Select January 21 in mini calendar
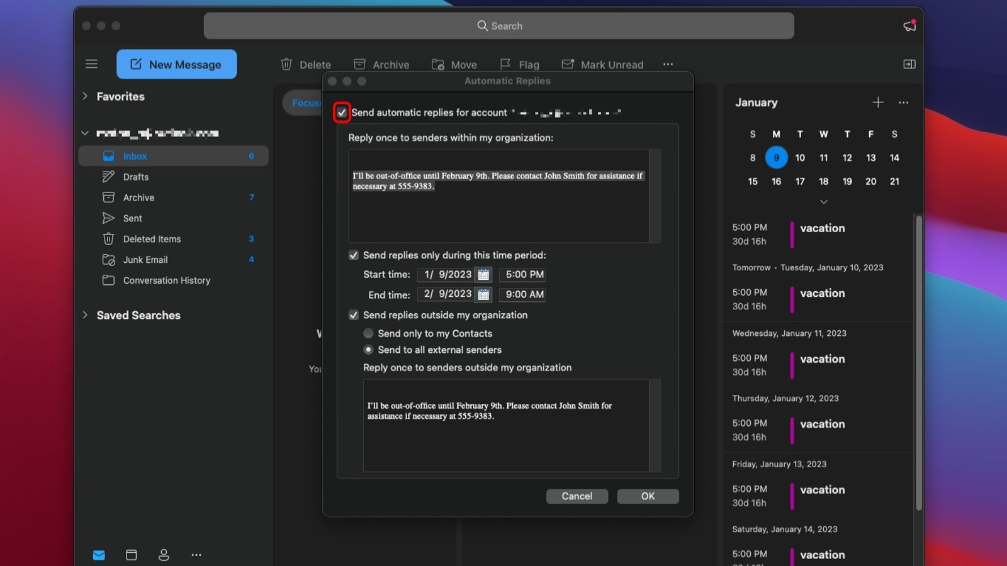The height and width of the screenshot is (566, 1007). click(894, 182)
